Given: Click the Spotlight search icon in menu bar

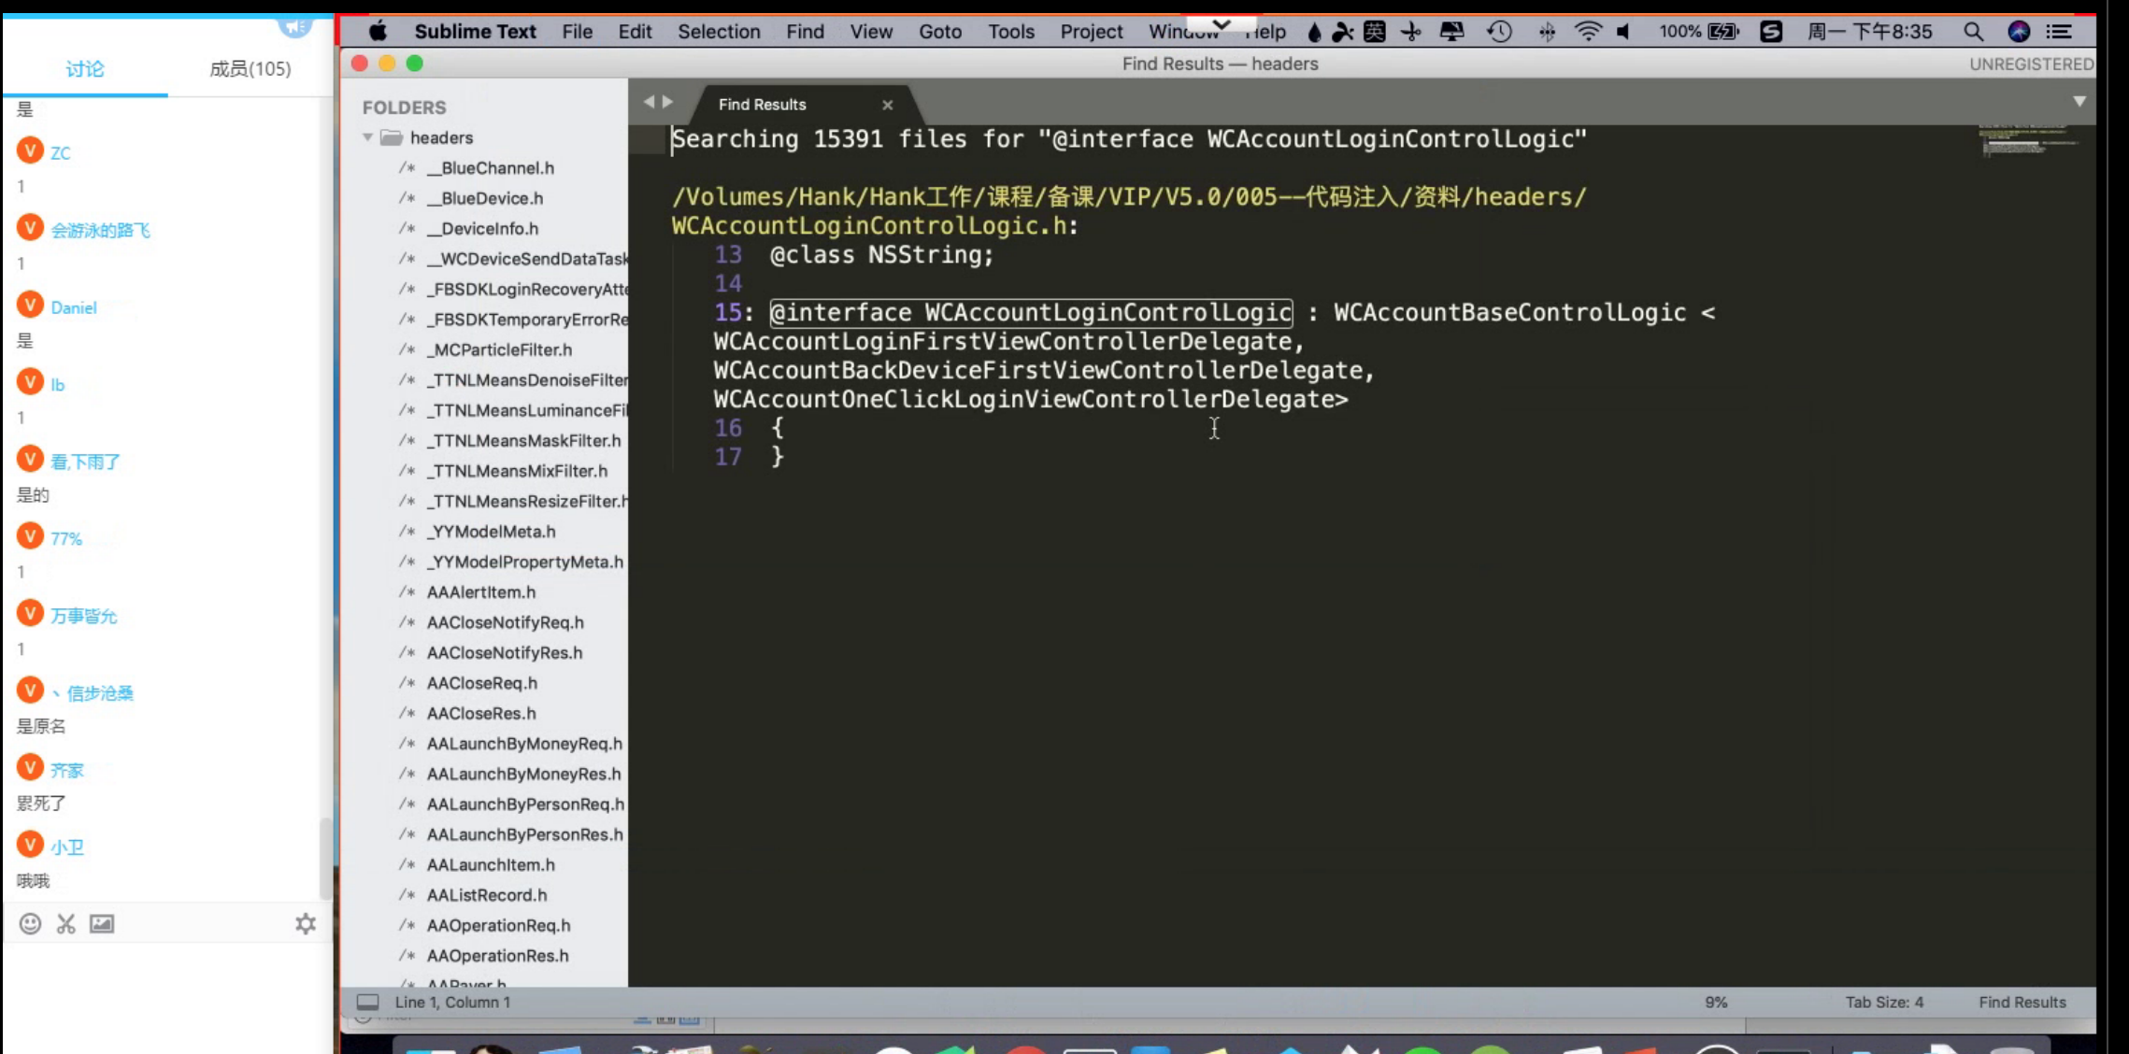Looking at the screenshot, I should point(1973,32).
